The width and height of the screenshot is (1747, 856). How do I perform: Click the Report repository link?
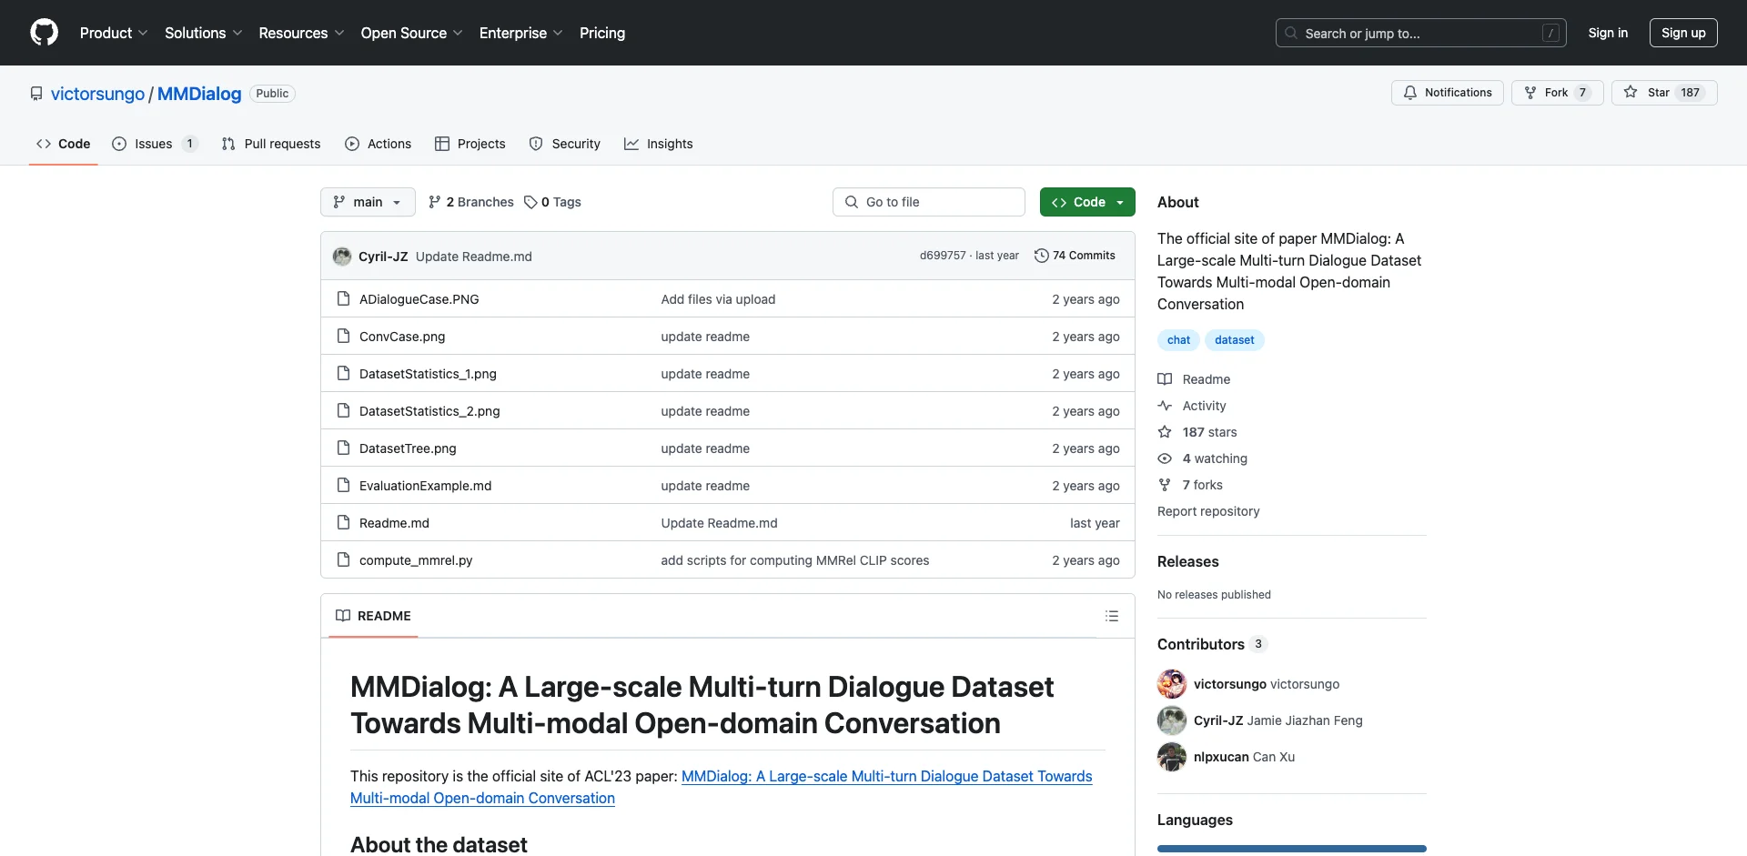[x=1208, y=511]
